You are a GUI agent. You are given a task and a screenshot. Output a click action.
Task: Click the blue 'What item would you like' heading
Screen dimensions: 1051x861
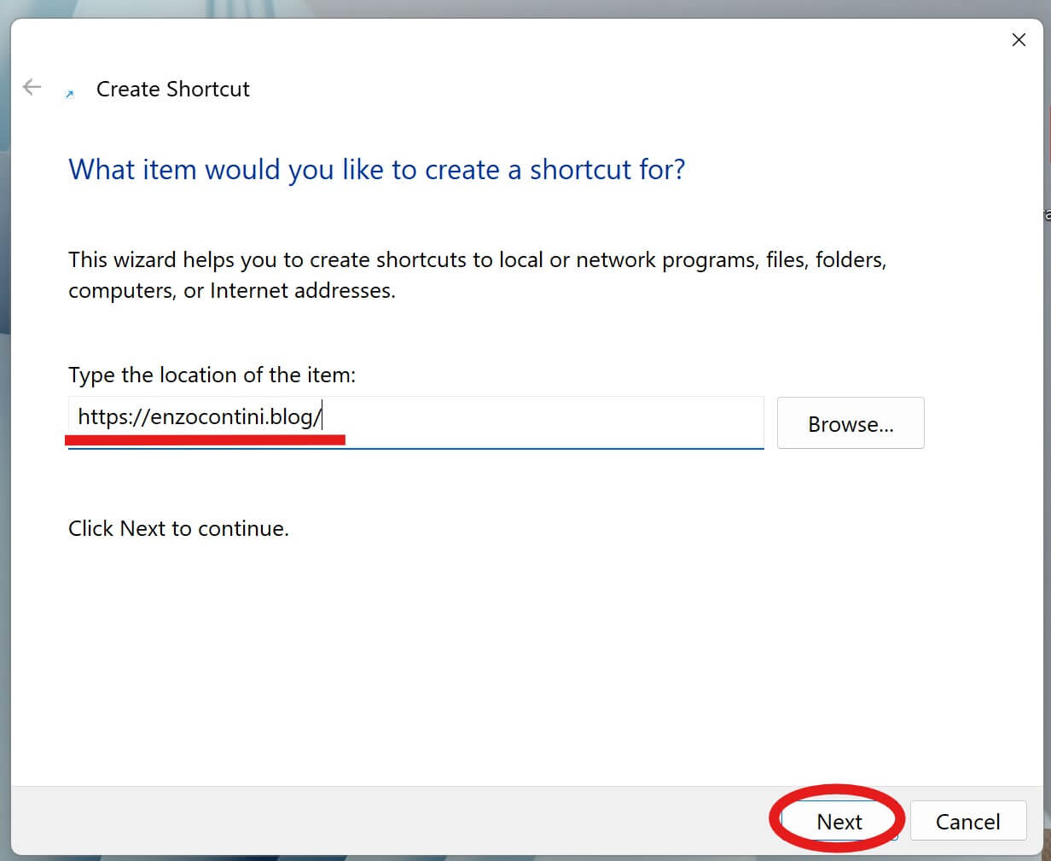click(376, 170)
